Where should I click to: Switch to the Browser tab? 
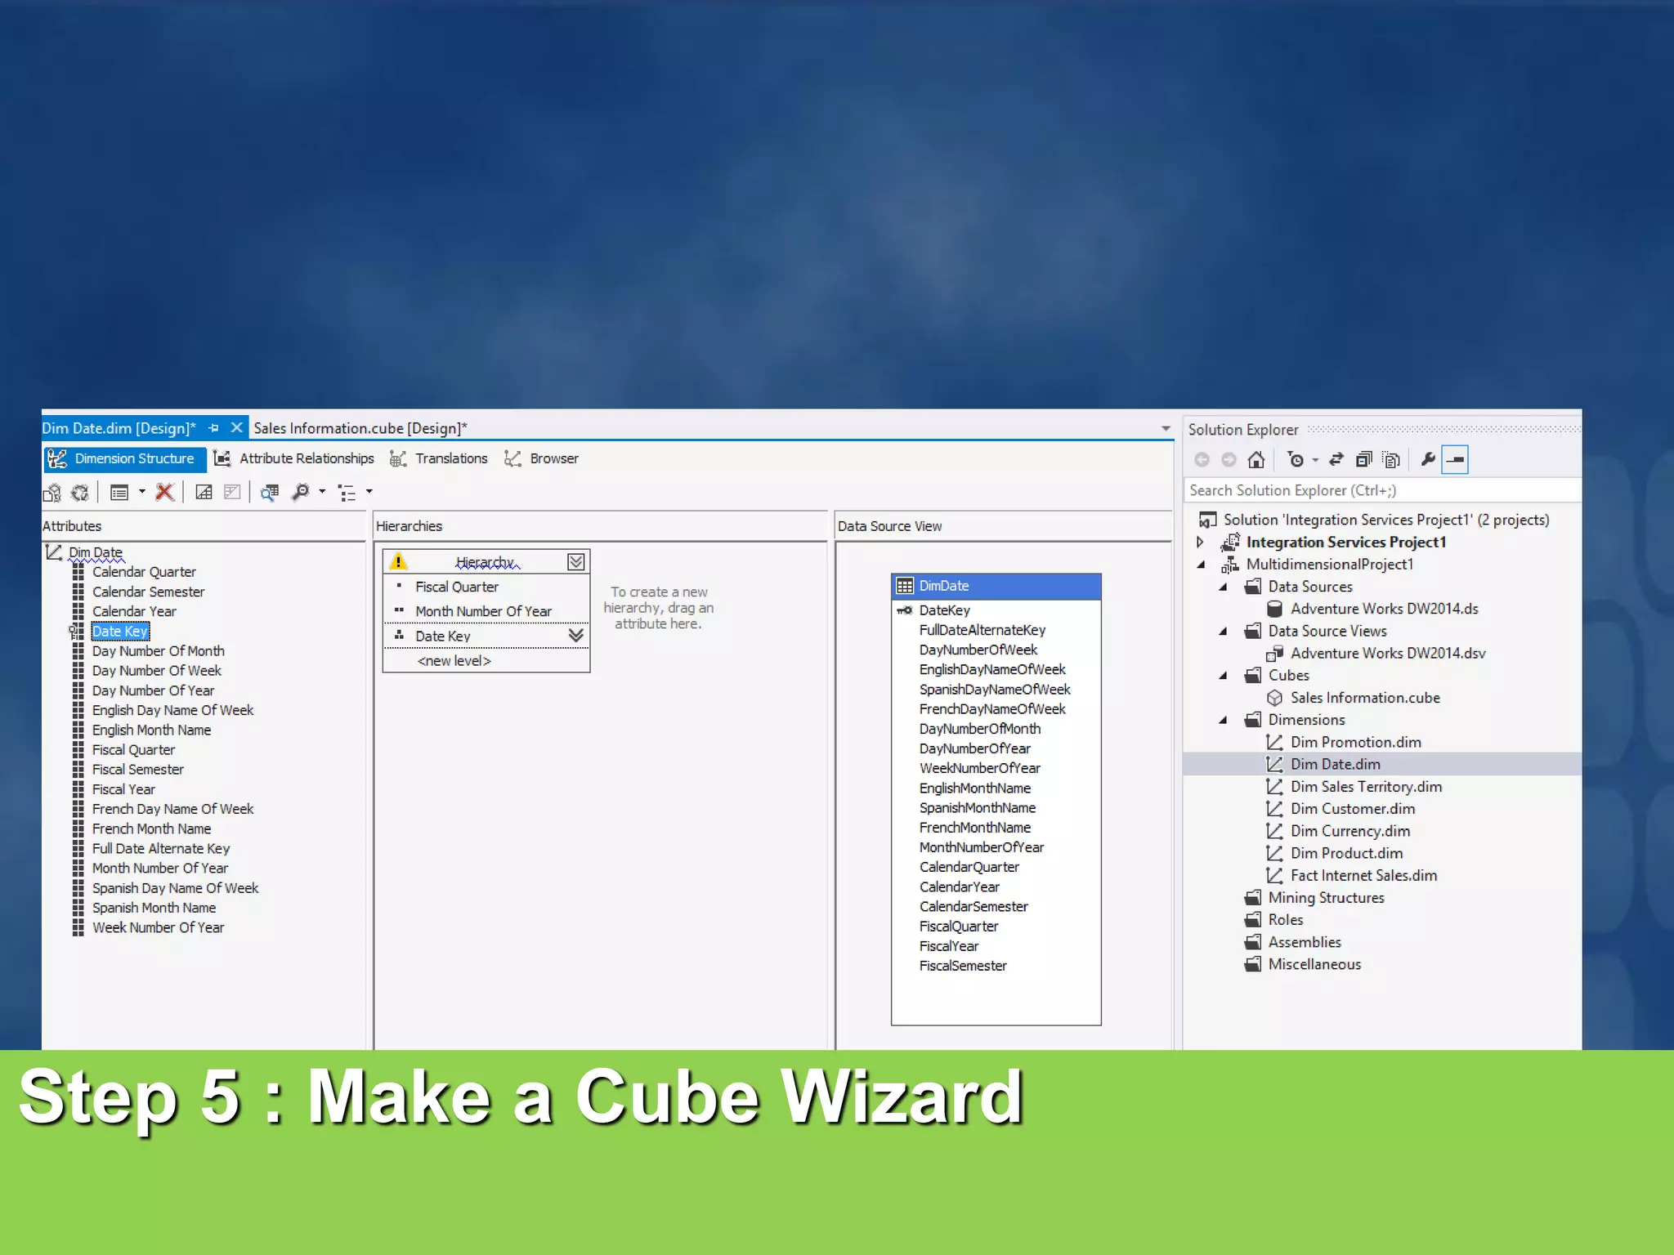[x=542, y=458]
